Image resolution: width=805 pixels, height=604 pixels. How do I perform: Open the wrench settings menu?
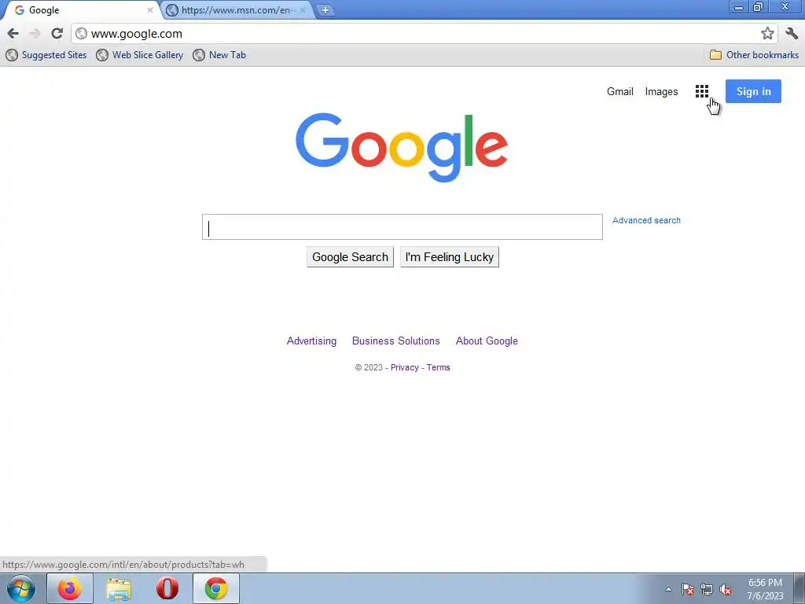point(792,34)
